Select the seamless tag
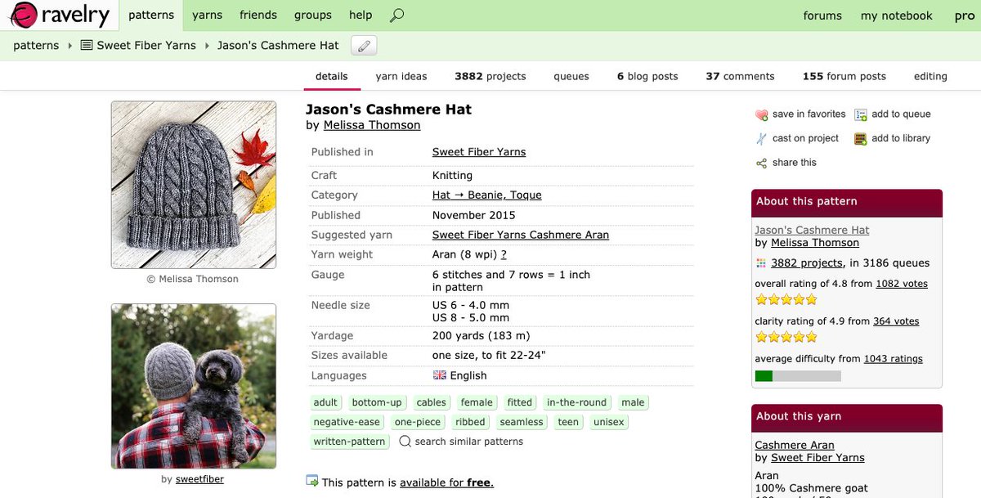 point(522,422)
